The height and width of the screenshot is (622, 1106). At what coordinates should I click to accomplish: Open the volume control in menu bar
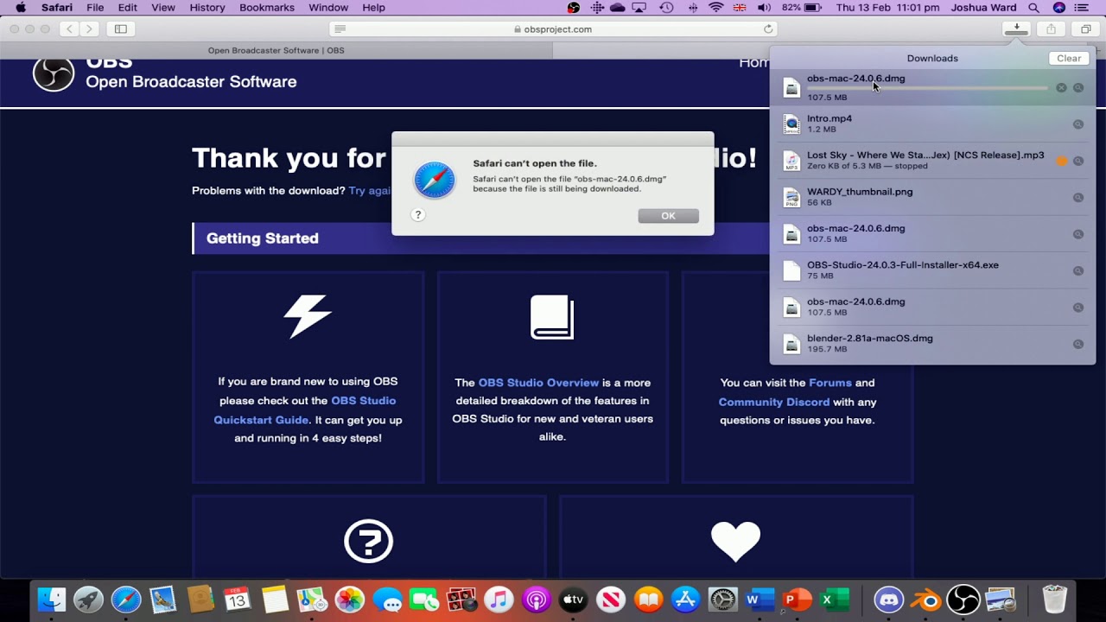[x=764, y=8]
